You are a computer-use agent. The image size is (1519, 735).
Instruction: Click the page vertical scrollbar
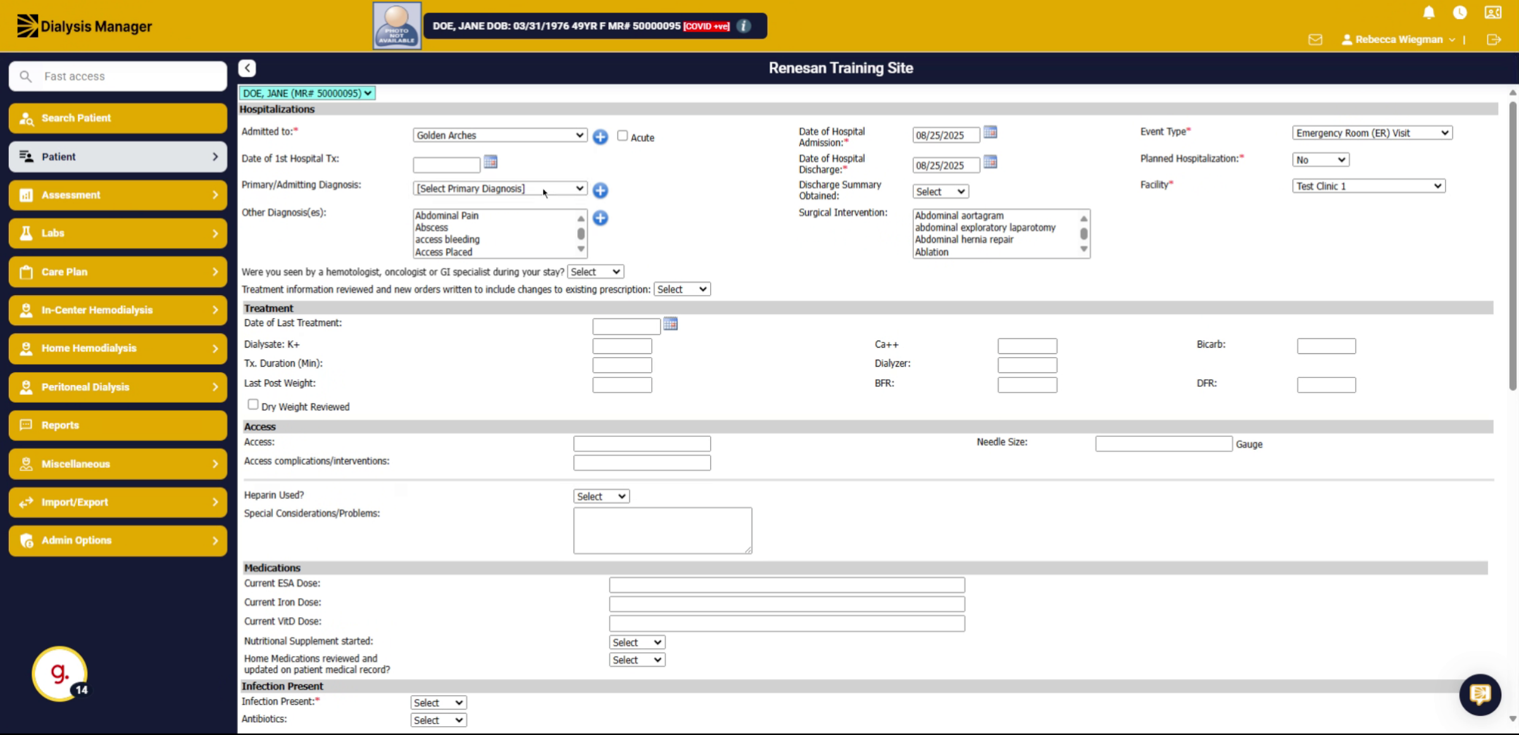pyautogui.click(x=1513, y=246)
